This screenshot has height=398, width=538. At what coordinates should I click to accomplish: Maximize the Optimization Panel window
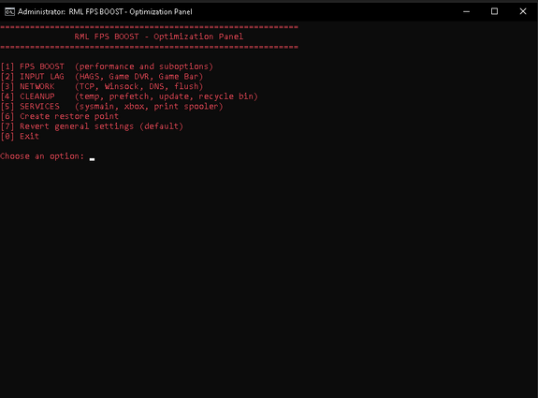click(x=494, y=11)
